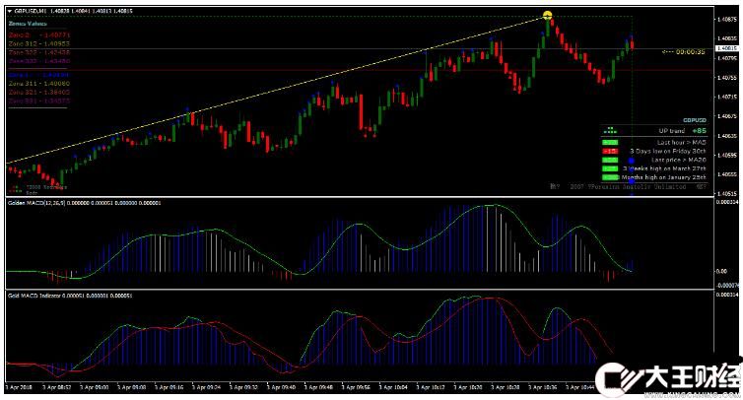
Task: Click the "3 Apr 09:16" time axis label
Action: coord(170,387)
